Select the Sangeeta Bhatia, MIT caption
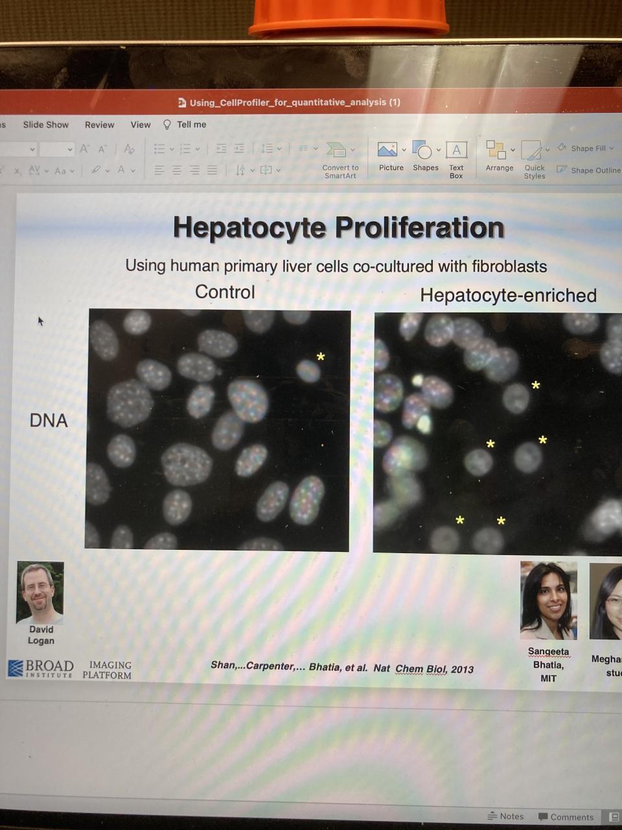Viewport: 622px width, 830px height. (548, 665)
